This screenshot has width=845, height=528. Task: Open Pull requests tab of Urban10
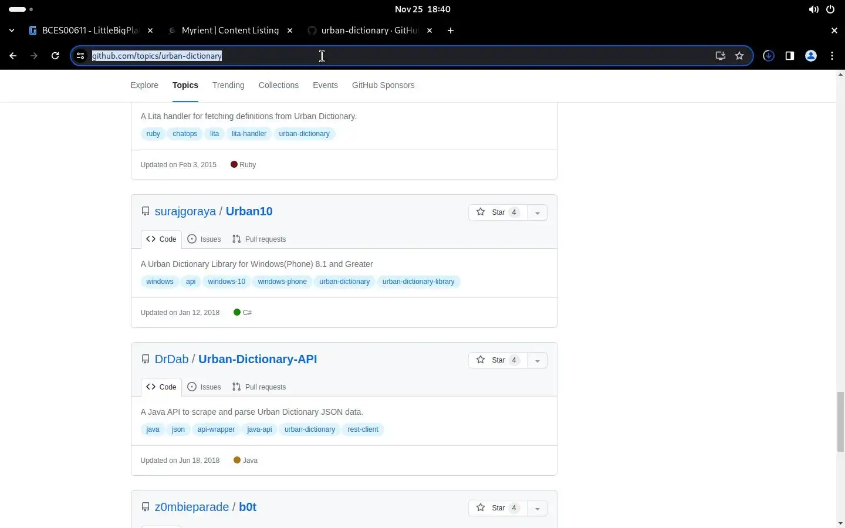[259, 239]
